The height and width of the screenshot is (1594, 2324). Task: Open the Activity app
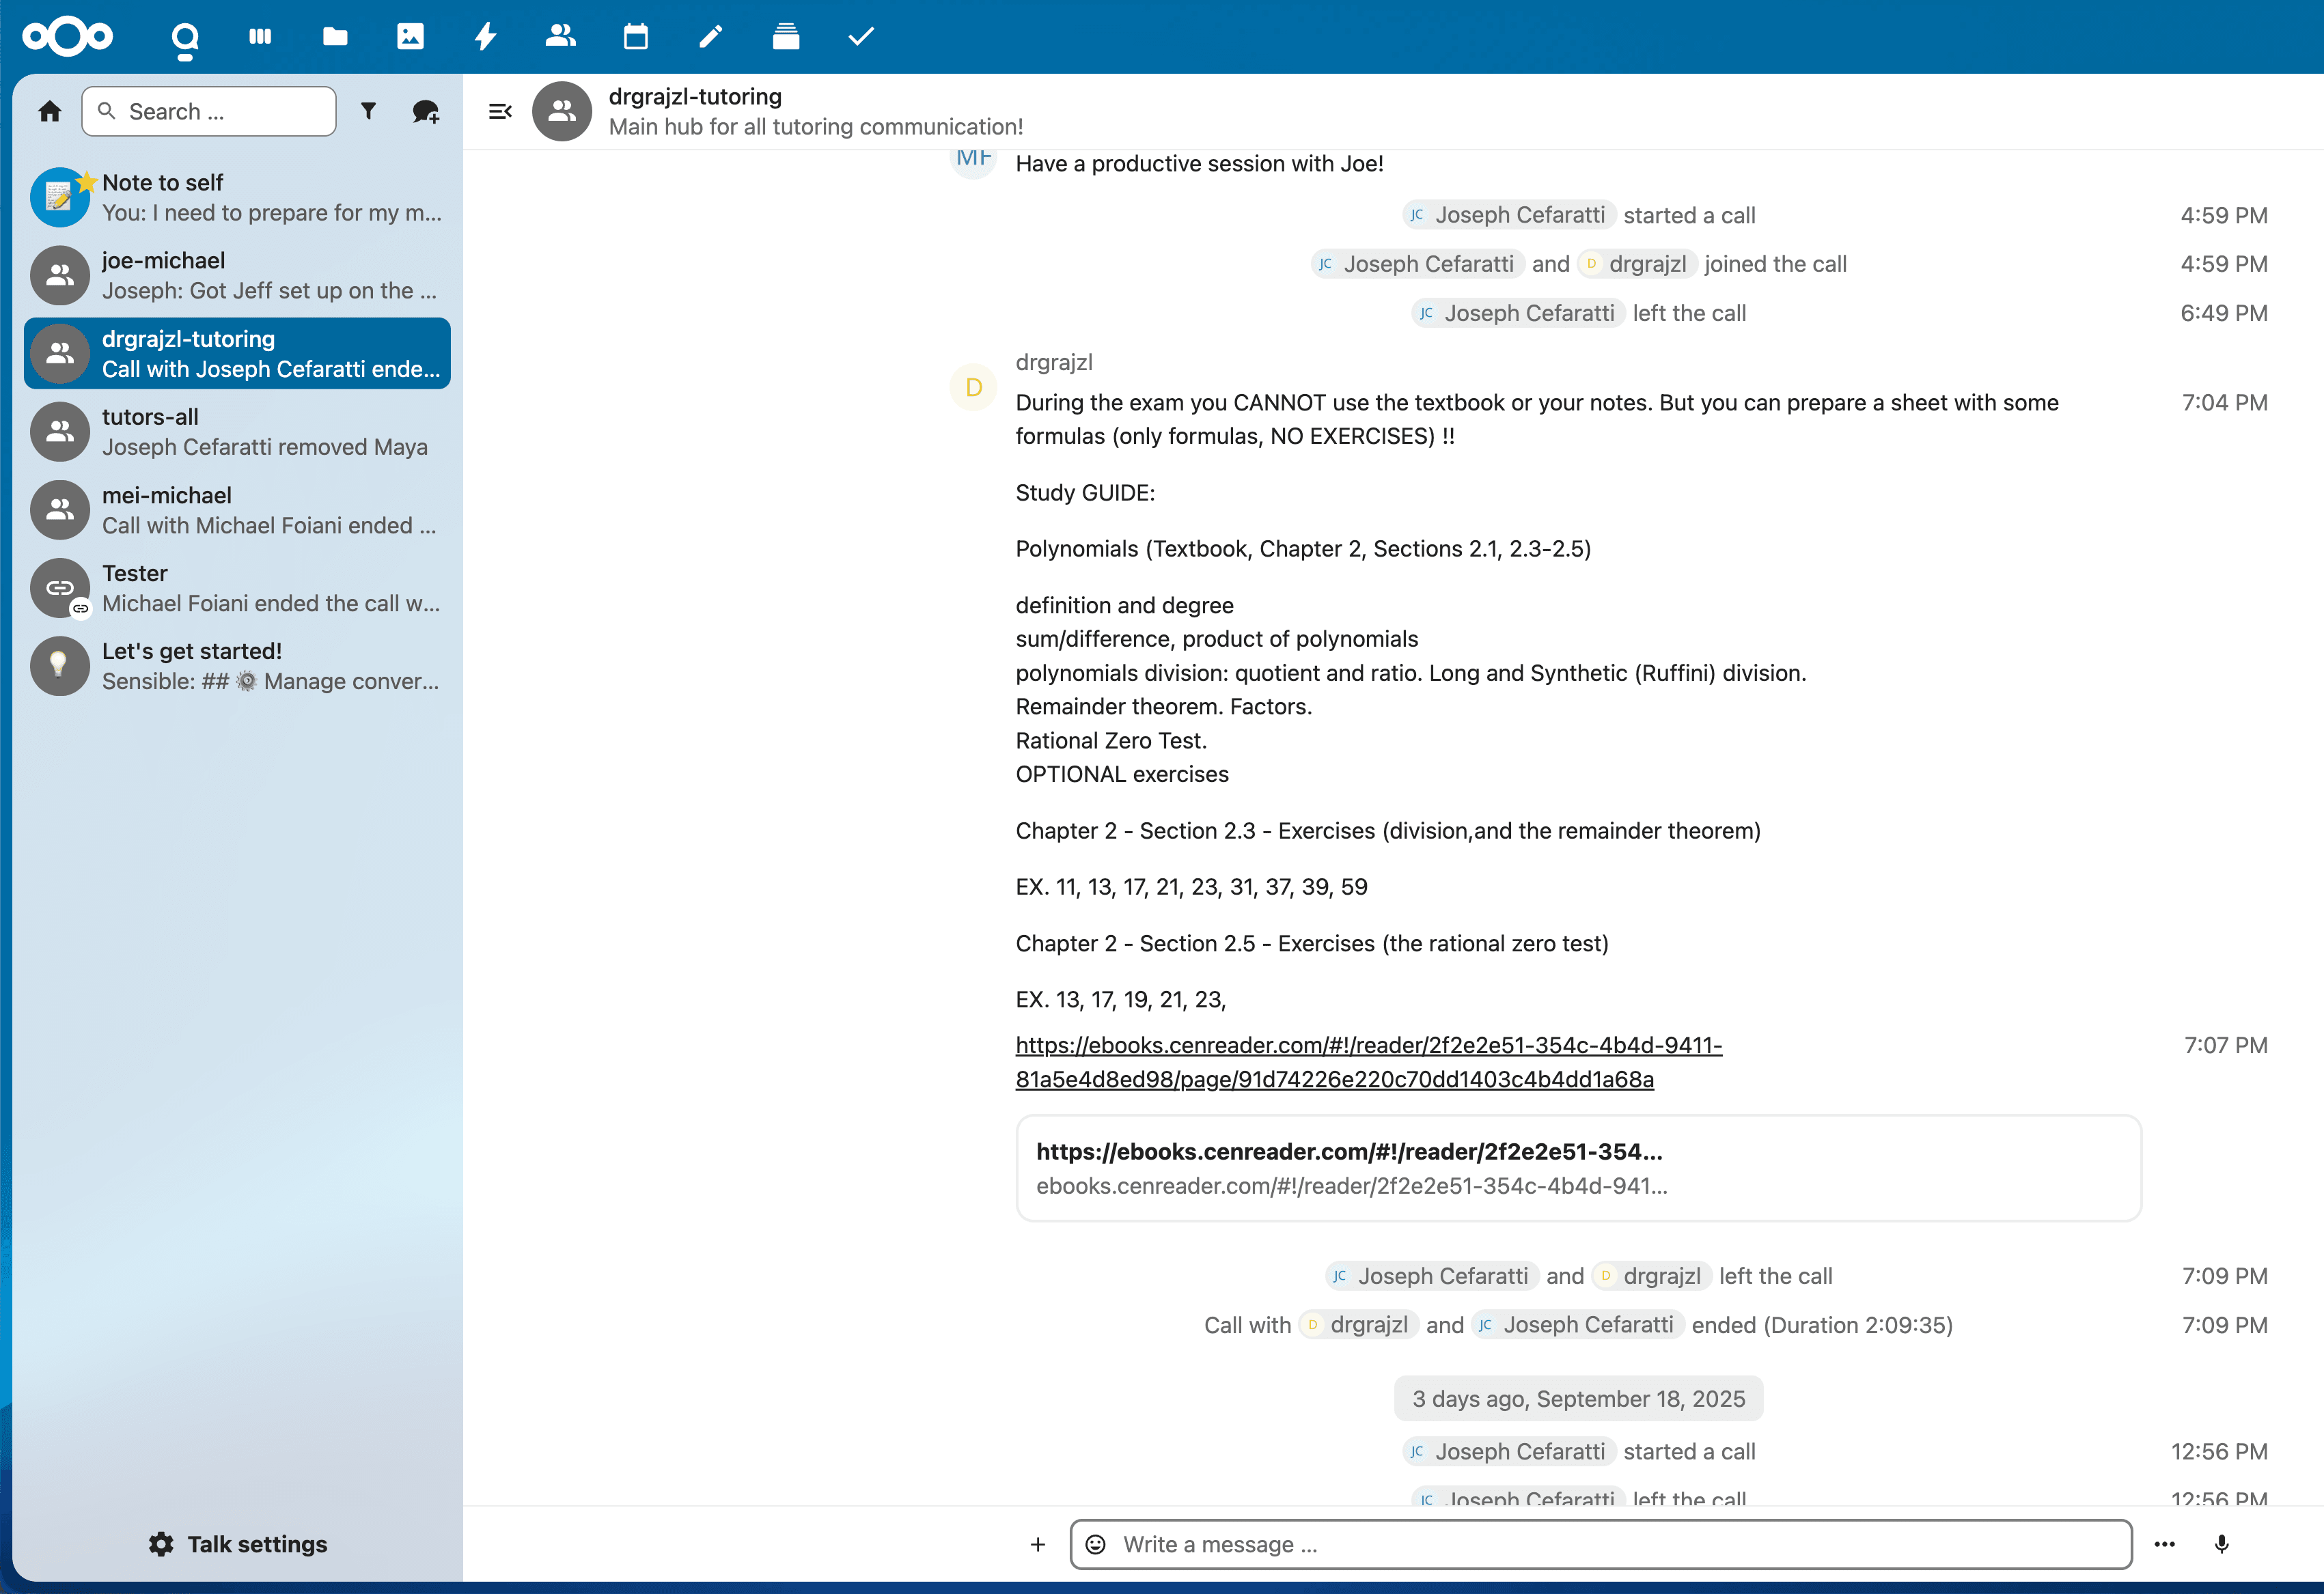[486, 36]
